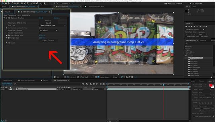Expand the Advanced section
The image size is (215, 122).
click(6, 43)
